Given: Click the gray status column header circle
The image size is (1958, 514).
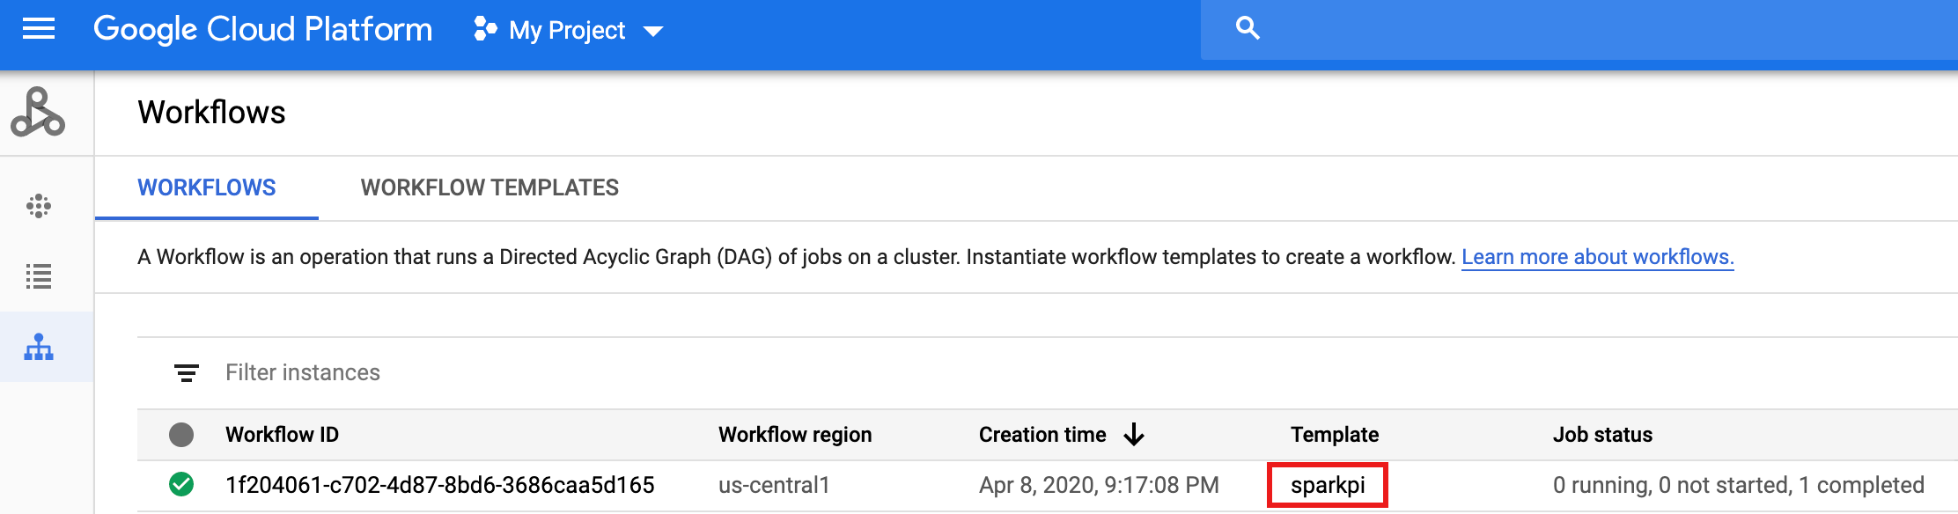Looking at the screenshot, I should pos(181,435).
